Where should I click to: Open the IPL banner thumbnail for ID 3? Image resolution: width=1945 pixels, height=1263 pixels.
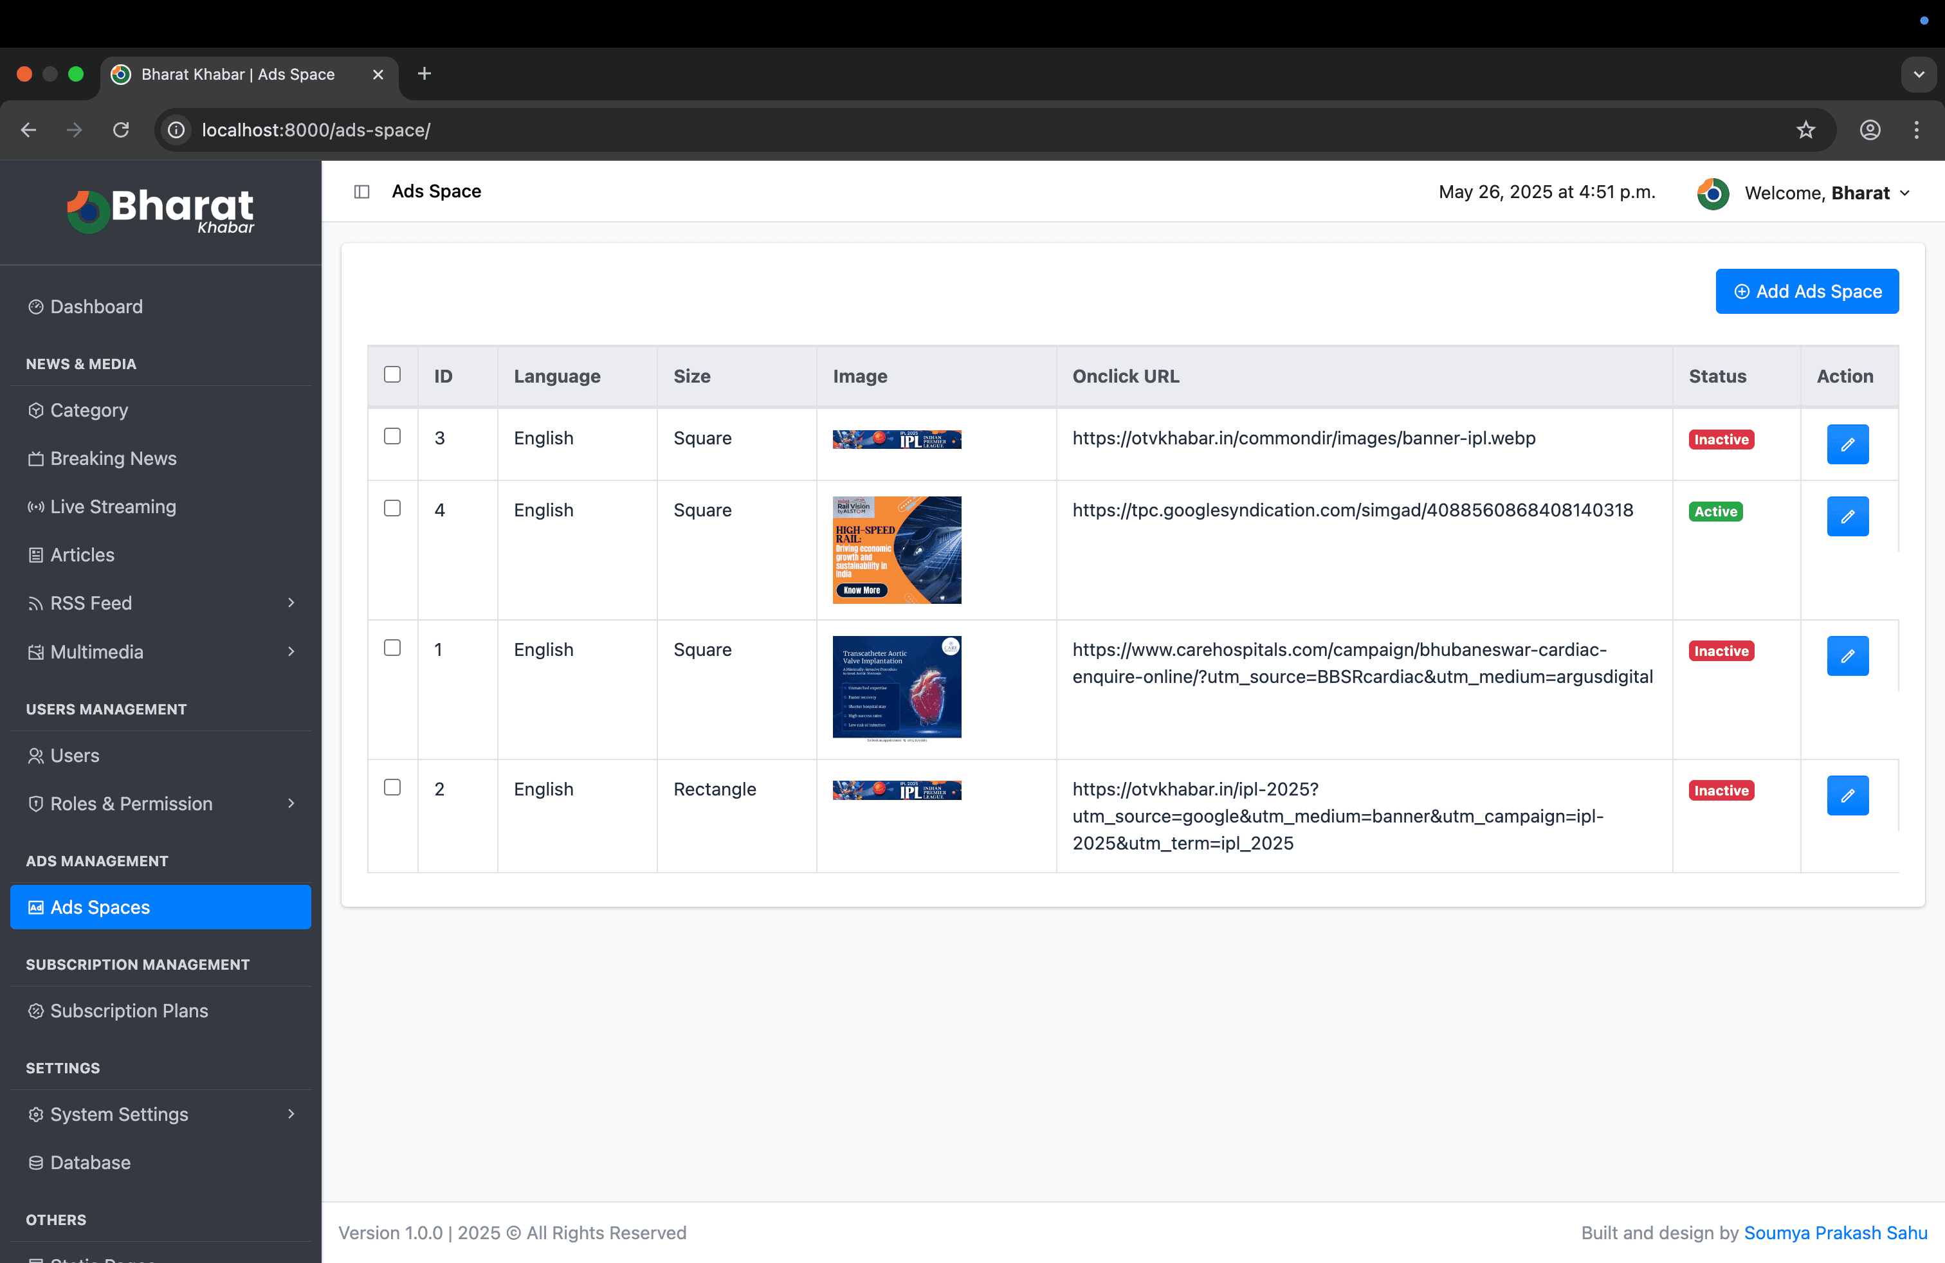pyautogui.click(x=897, y=441)
